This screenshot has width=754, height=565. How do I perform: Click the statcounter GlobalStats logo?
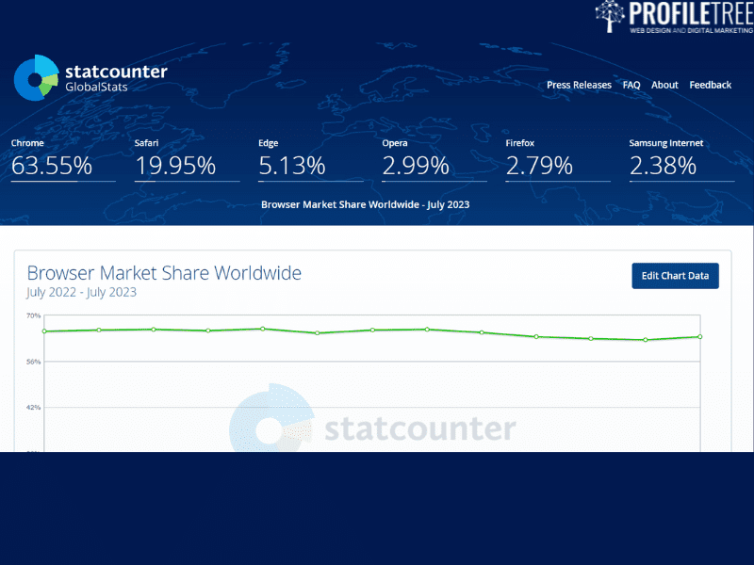(x=90, y=78)
